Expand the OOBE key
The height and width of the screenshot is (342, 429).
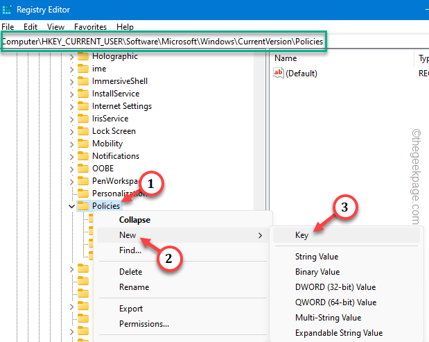pyautogui.click(x=71, y=169)
